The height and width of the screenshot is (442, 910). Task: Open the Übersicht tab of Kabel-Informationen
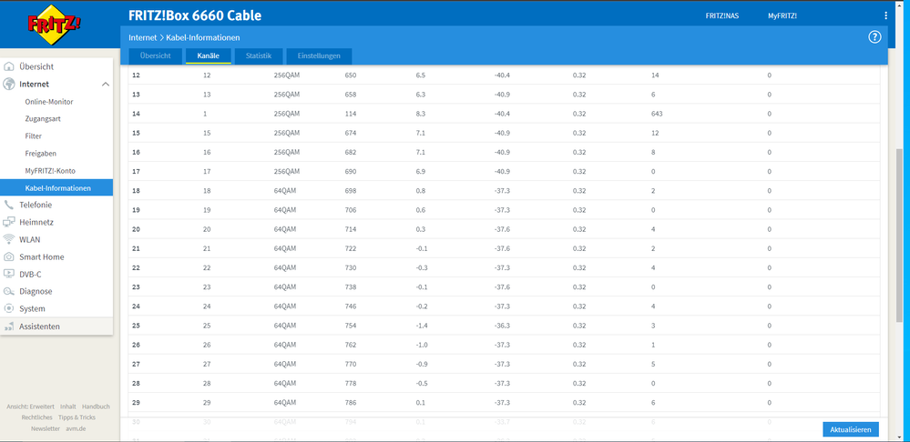pos(155,56)
